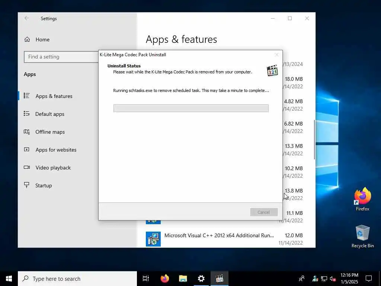Click the 18.0 MB app size
The image size is (381, 286).
pyautogui.click(x=294, y=79)
